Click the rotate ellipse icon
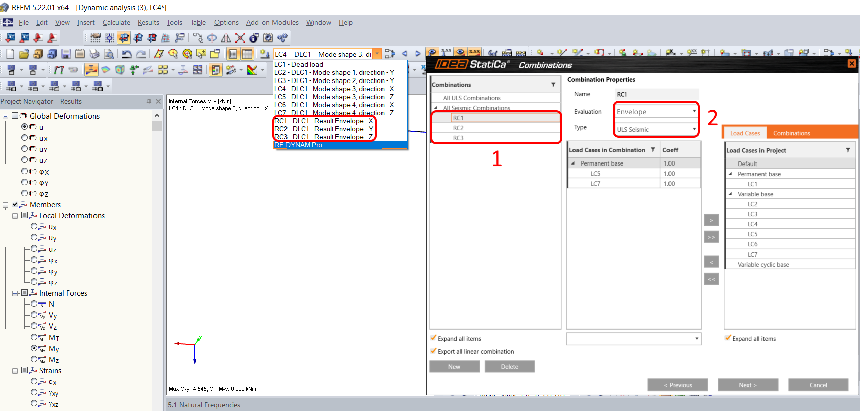The height and width of the screenshot is (411, 860). (x=212, y=38)
